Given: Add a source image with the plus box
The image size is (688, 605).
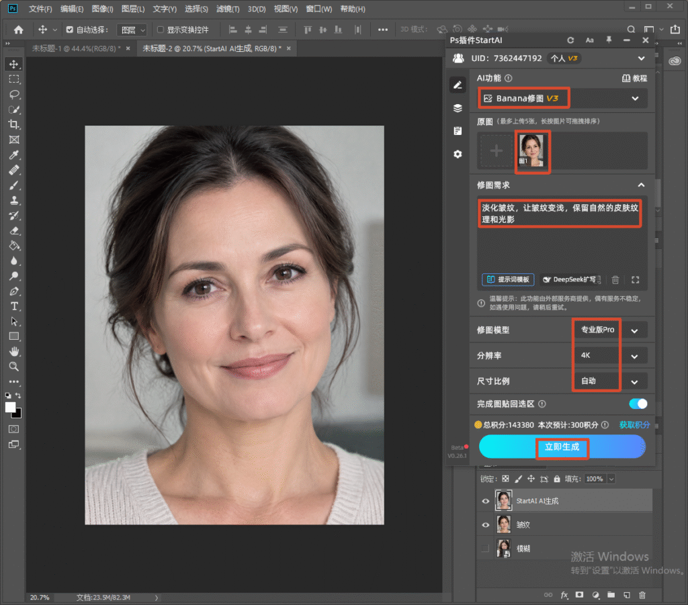Looking at the screenshot, I should coord(497,151).
